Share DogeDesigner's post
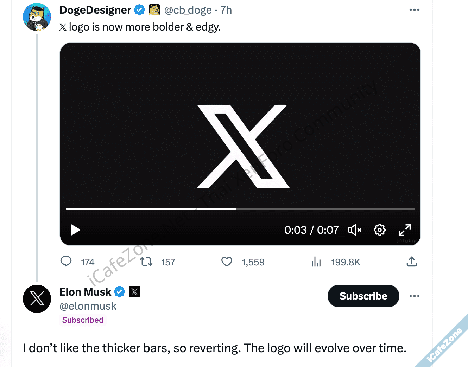Image resolution: width=468 pixels, height=367 pixels. coord(411,262)
